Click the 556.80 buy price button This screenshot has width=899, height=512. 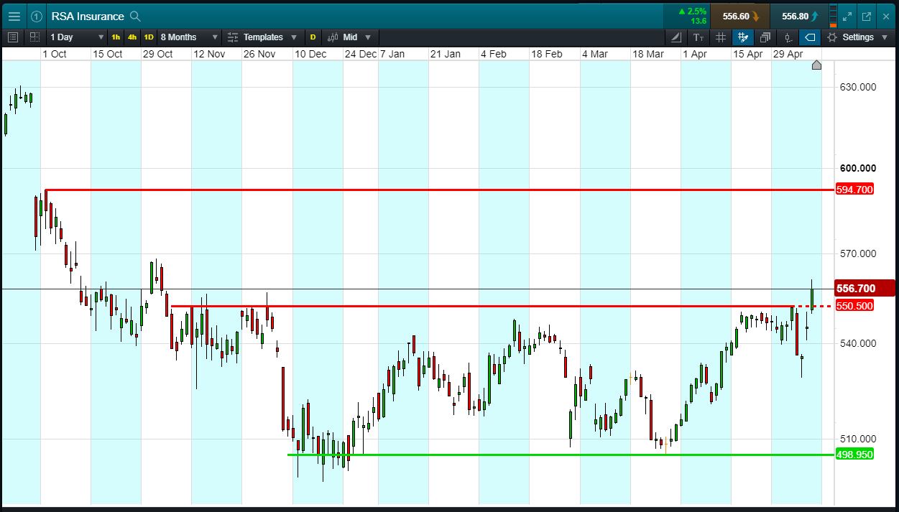click(x=798, y=16)
